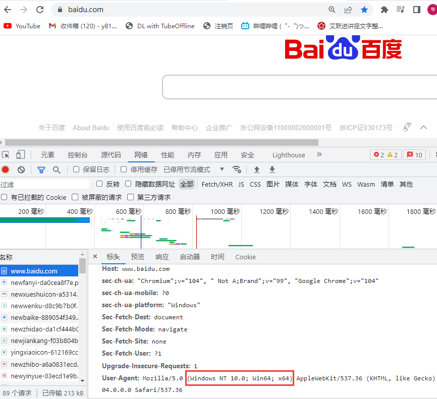The width and height of the screenshot is (437, 399).
Task: Switch to the 控制台 console tab
Action: pos(77,155)
